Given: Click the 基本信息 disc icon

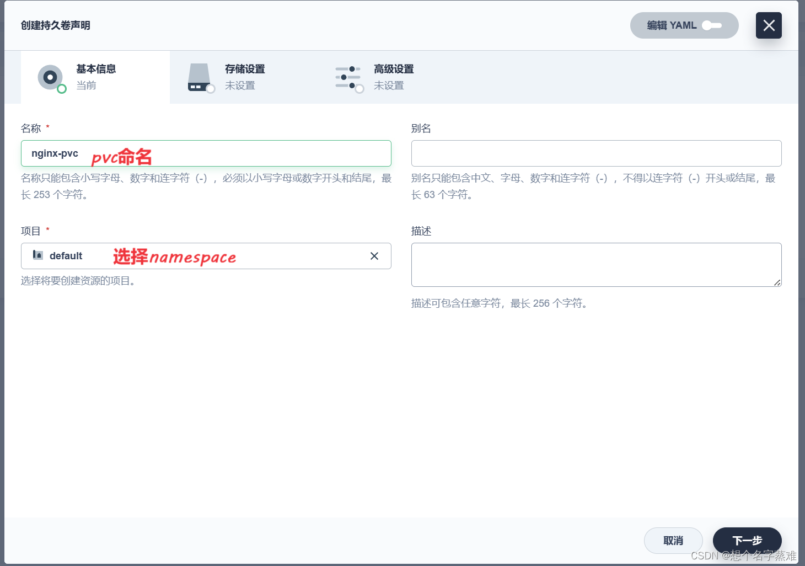Looking at the screenshot, I should coord(51,78).
